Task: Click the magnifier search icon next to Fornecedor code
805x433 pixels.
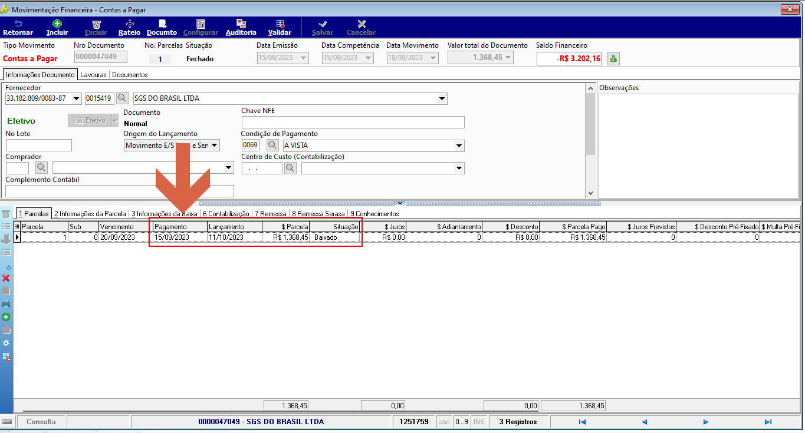Action: tap(122, 98)
